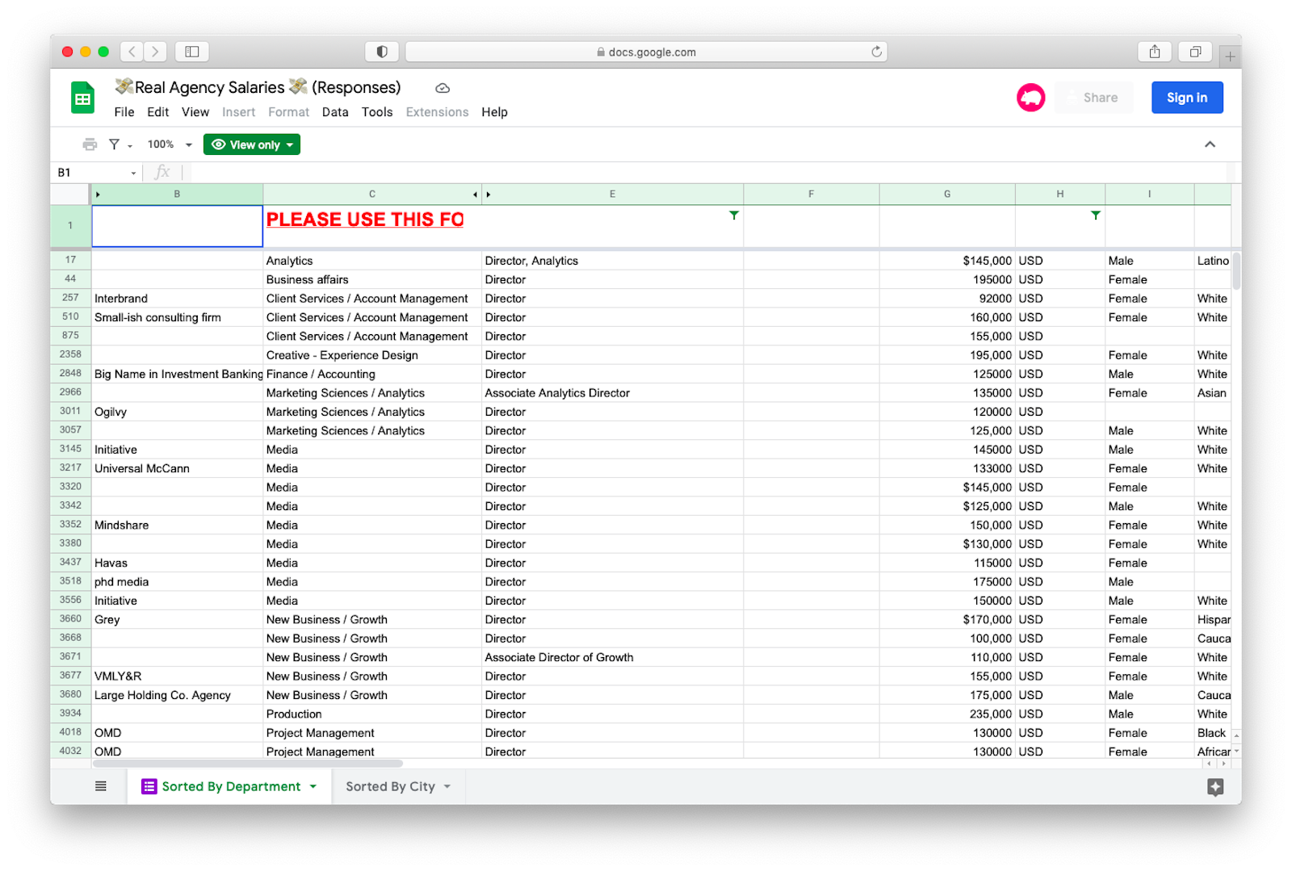
Task: Click the Safari address bar
Action: 646,52
